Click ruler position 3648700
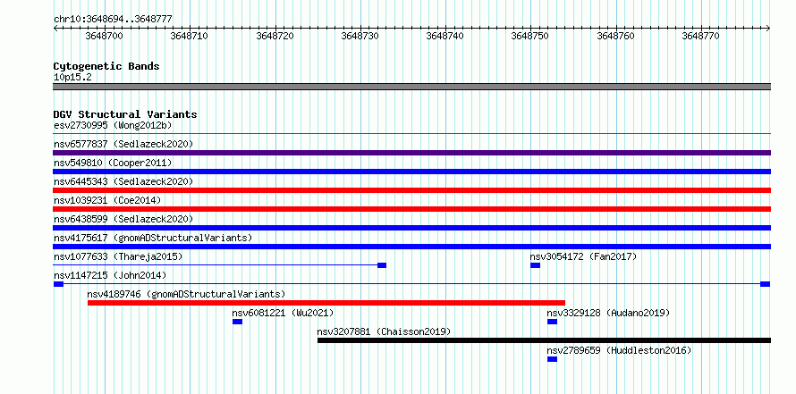Screen dimensions: 796x394 [104, 36]
